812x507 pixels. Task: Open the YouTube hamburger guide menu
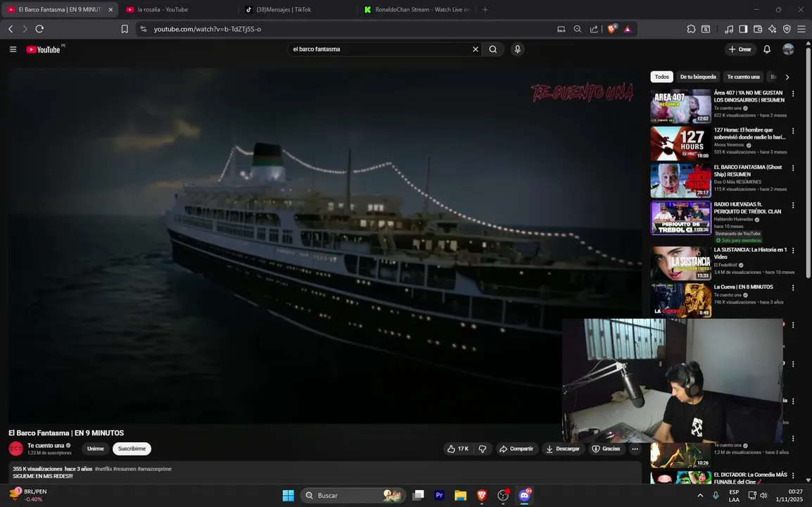13,49
